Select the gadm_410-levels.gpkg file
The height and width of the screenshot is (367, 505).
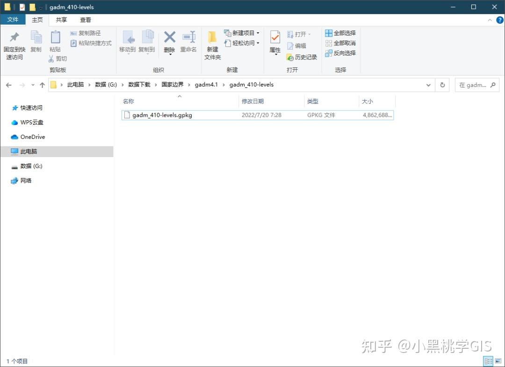coord(161,115)
